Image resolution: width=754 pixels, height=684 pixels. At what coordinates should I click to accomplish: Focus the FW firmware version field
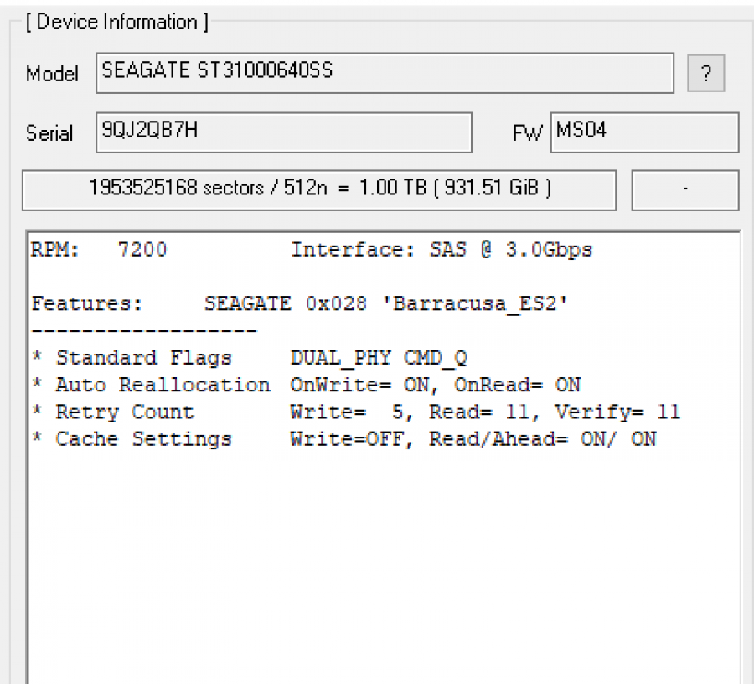click(643, 132)
